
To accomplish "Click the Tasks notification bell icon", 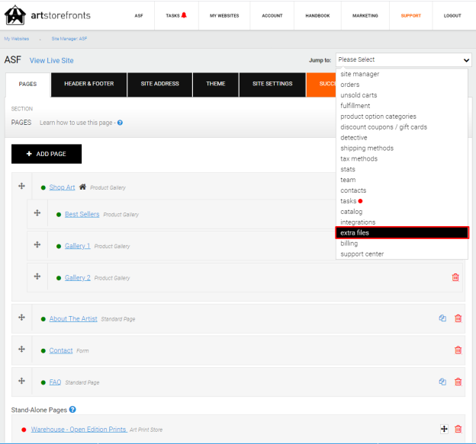I will click(184, 15).
